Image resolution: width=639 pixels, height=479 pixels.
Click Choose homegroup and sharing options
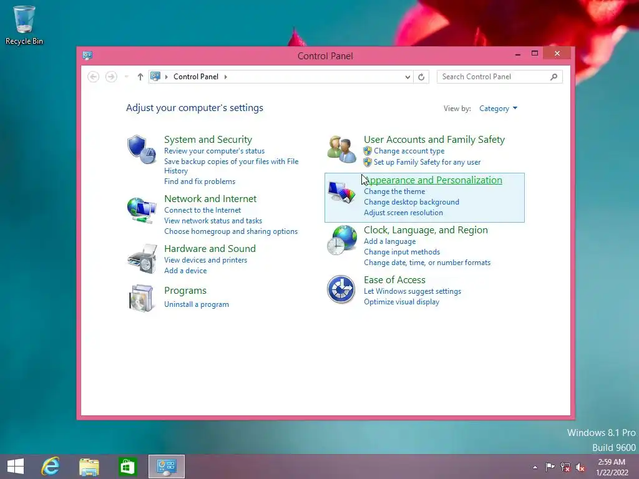[x=231, y=231]
